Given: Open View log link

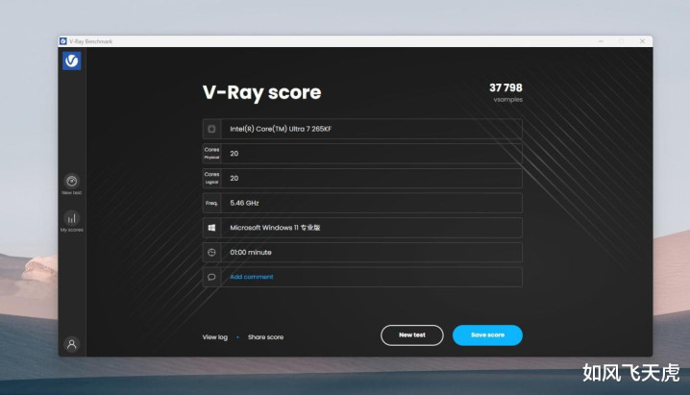Looking at the screenshot, I should [x=214, y=337].
